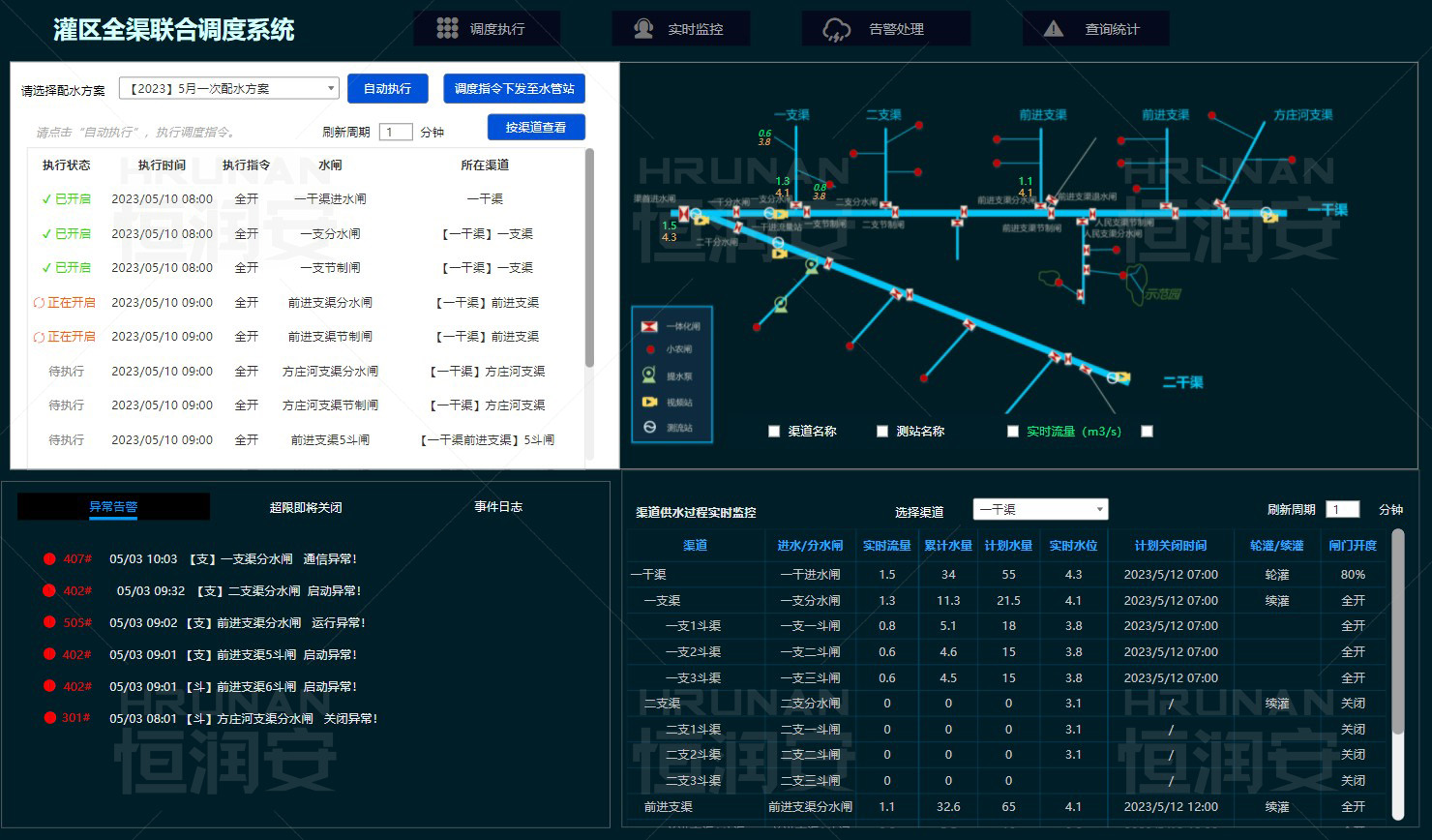The width and height of the screenshot is (1432, 840).
Task: Enable the 渠道名称 checkbox
Action: click(774, 432)
